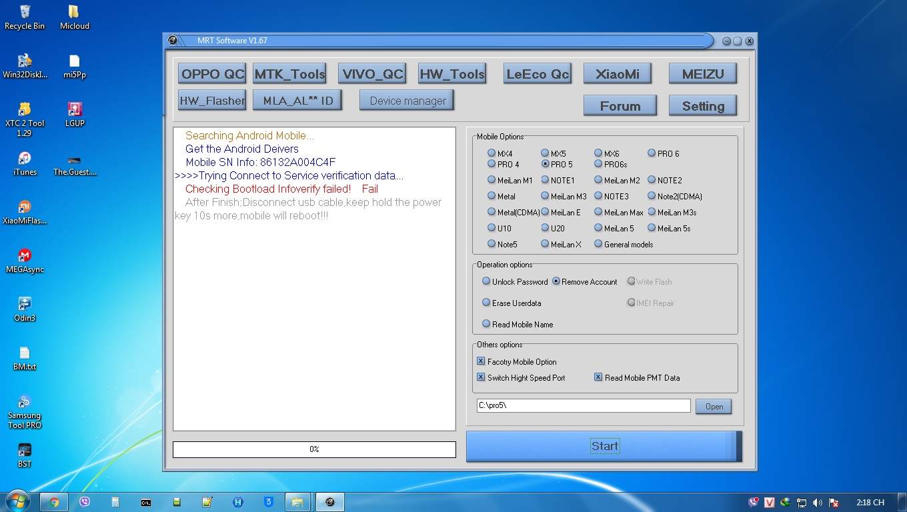Open the network tray icon

pyautogui.click(x=802, y=502)
